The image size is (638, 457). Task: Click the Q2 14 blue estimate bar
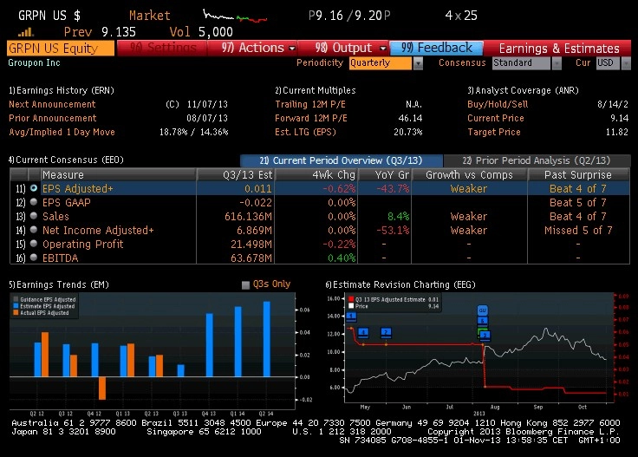pyautogui.click(x=266, y=339)
